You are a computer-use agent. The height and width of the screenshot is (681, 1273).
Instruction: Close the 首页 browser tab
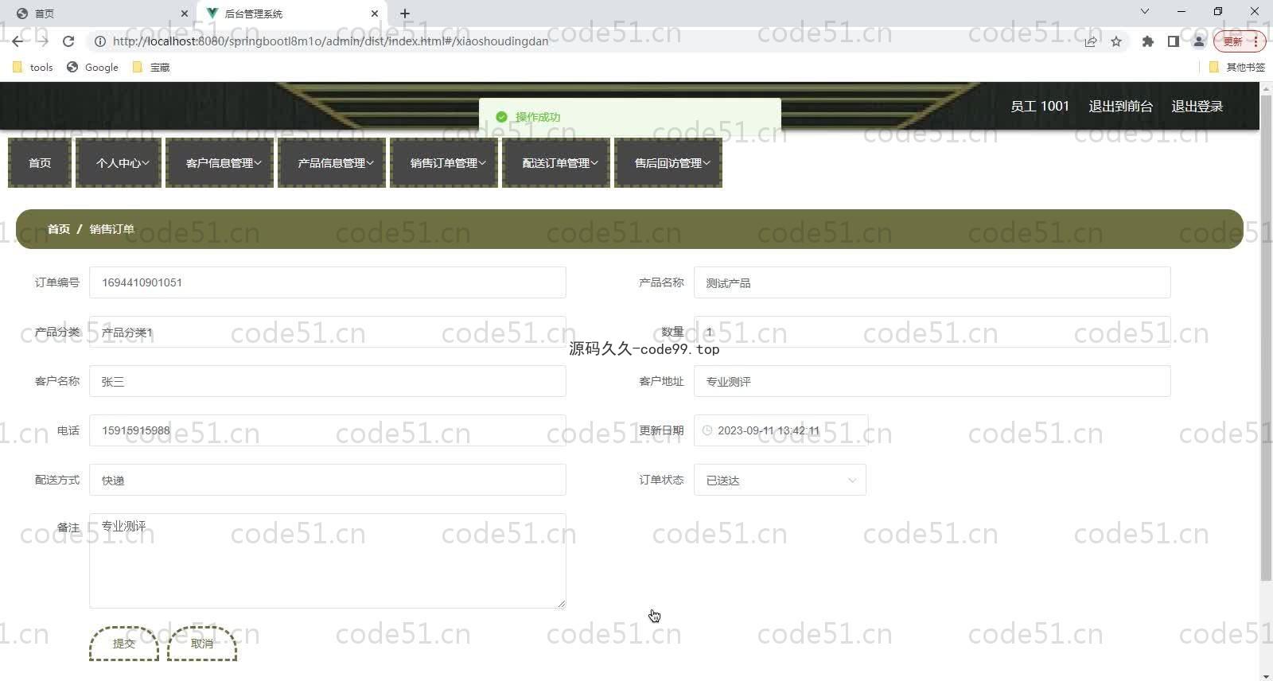[x=185, y=14]
